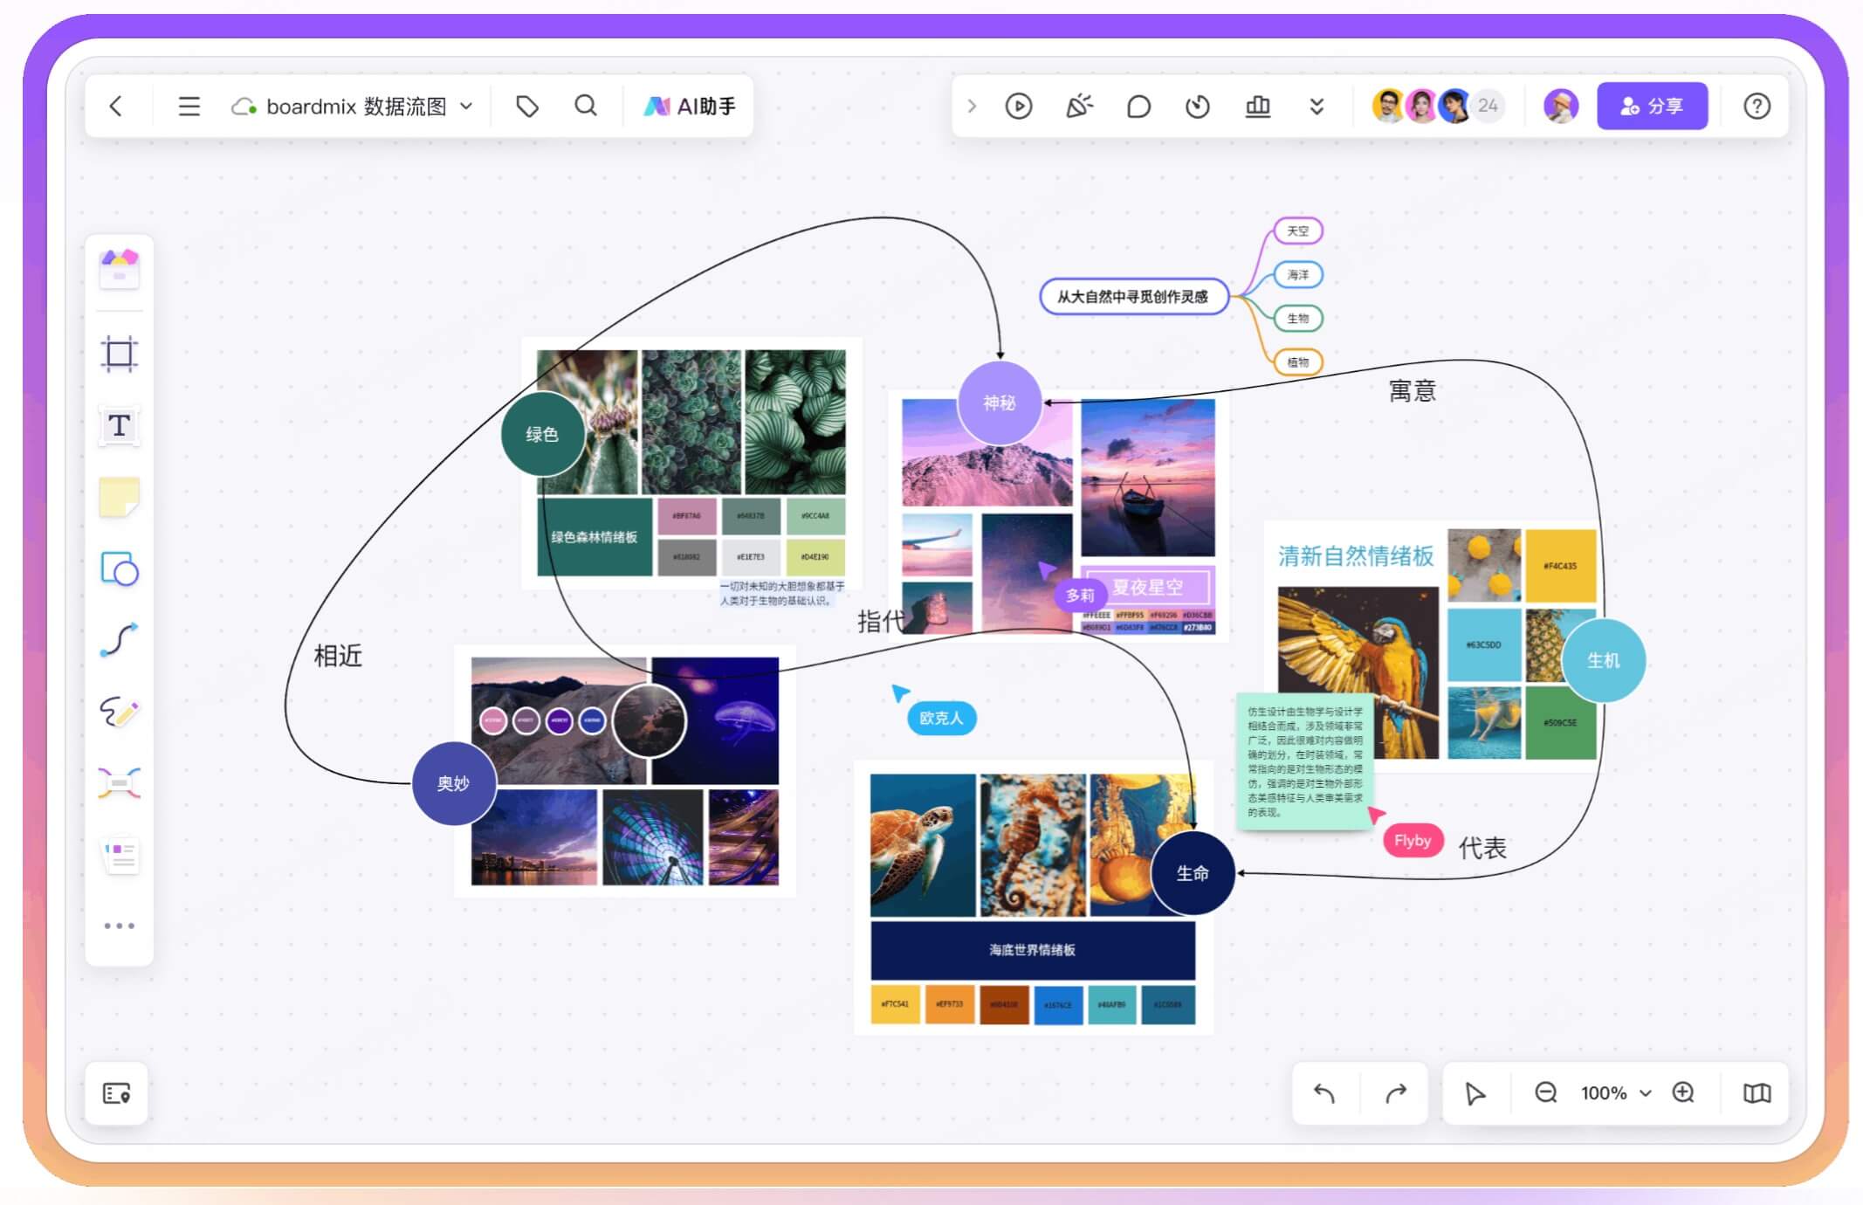Open the templates resource library icon
Screen dimensions: 1863x1205
click(120, 268)
